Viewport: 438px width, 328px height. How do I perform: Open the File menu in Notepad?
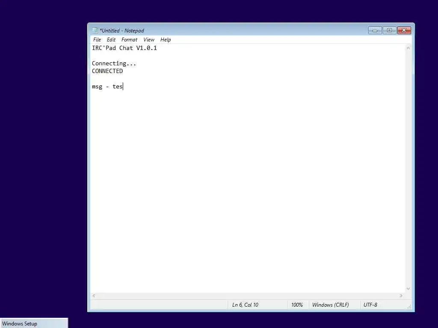click(97, 40)
